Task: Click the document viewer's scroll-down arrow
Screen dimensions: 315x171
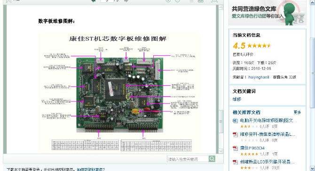Action: 221,151
